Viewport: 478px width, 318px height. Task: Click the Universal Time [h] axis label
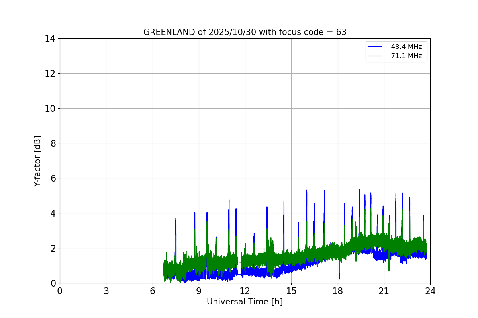pos(245,302)
